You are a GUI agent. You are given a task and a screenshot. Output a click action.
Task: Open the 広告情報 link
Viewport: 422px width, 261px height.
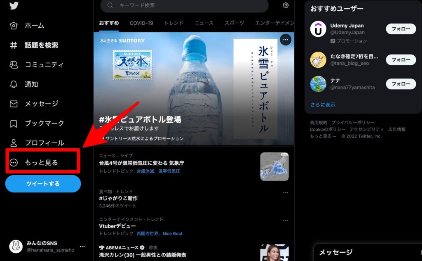pos(397,129)
